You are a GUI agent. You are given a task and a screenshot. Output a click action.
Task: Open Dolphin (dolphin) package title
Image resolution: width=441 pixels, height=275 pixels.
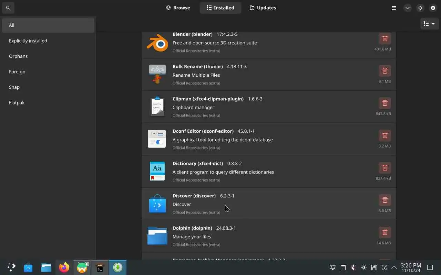(x=192, y=228)
